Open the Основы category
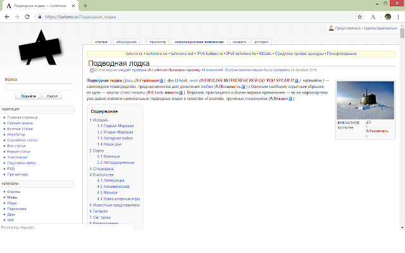 (x=14, y=192)
